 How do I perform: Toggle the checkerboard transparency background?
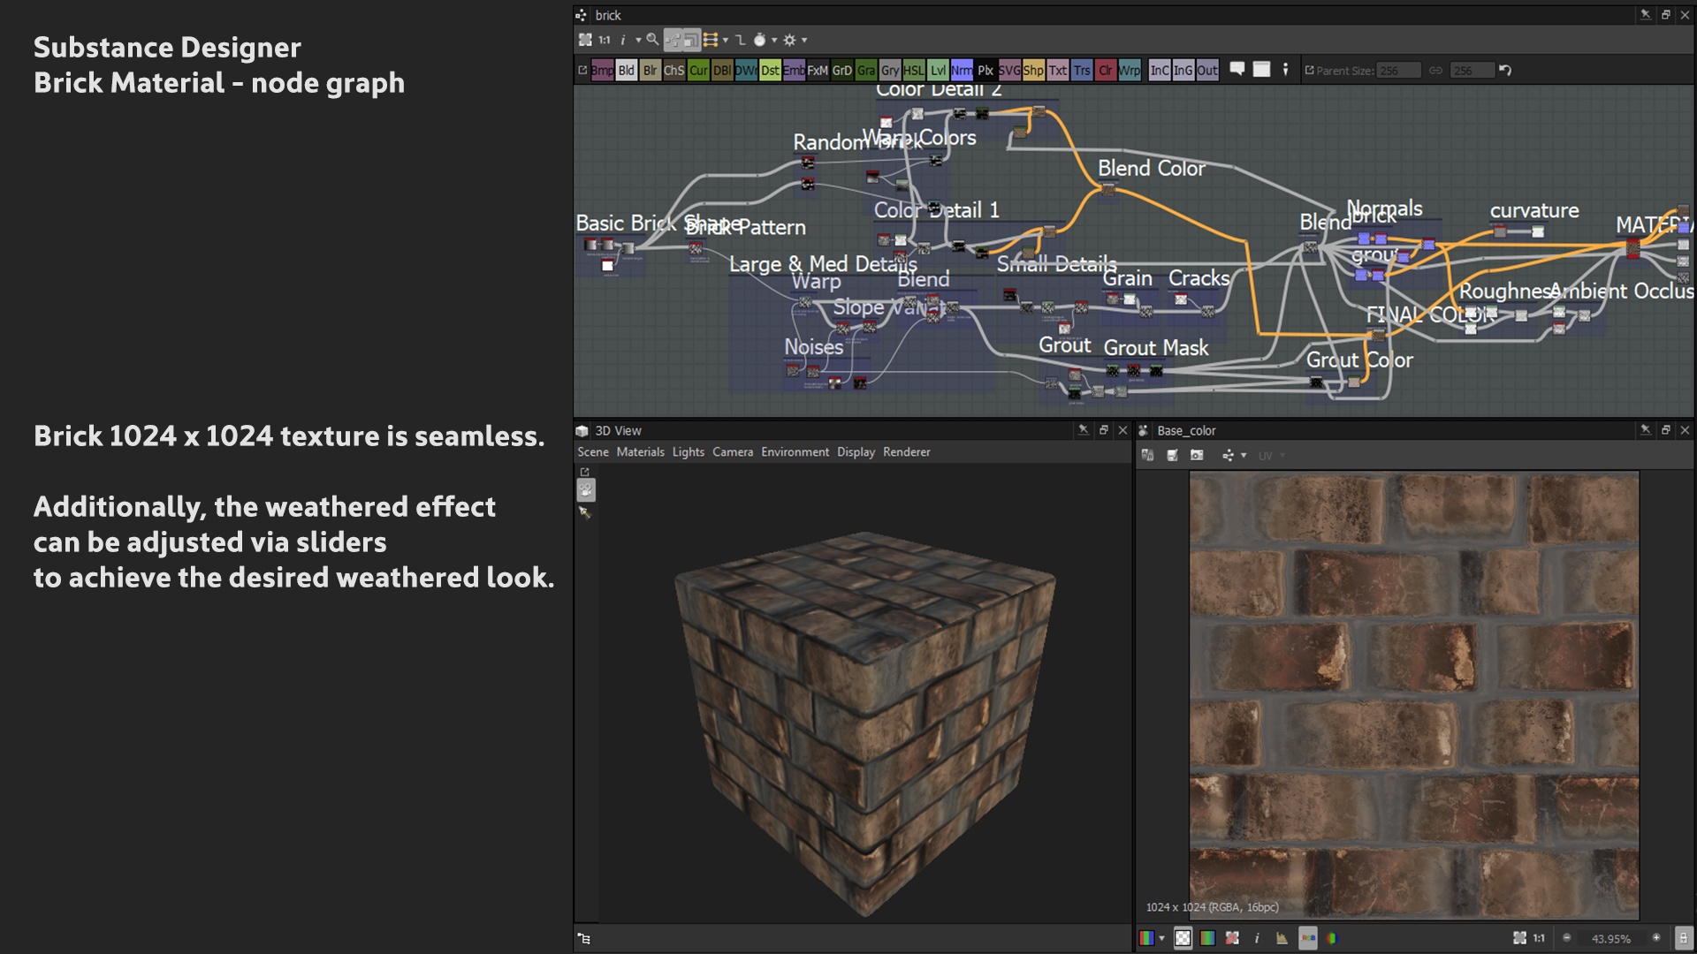coord(1183,938)
